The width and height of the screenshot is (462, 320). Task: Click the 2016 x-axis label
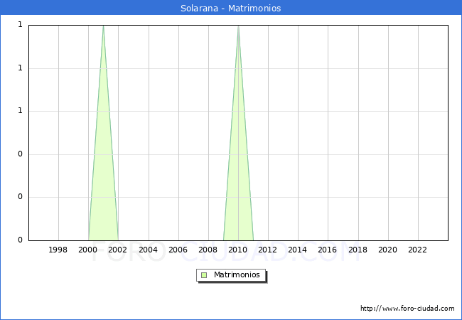click(328, 250)
